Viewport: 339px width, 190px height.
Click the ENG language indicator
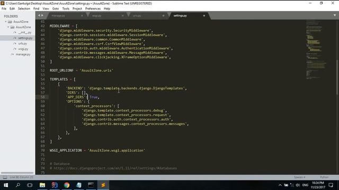pyautogui.click(x=305, y=185)
